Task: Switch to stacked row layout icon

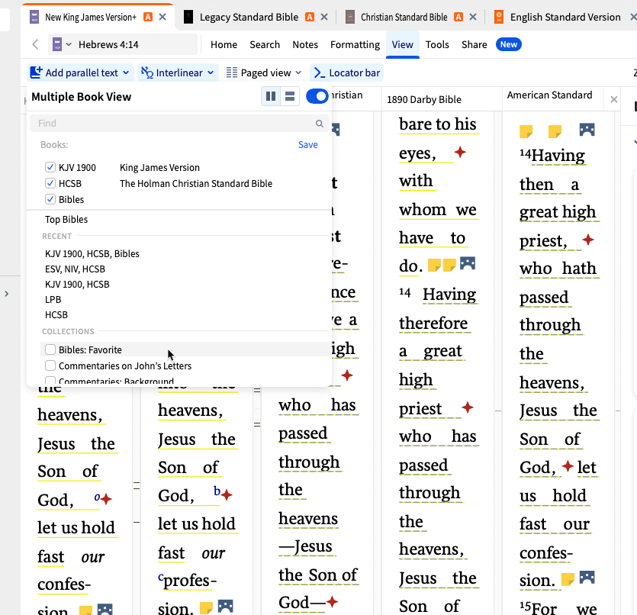Action: 290,96
